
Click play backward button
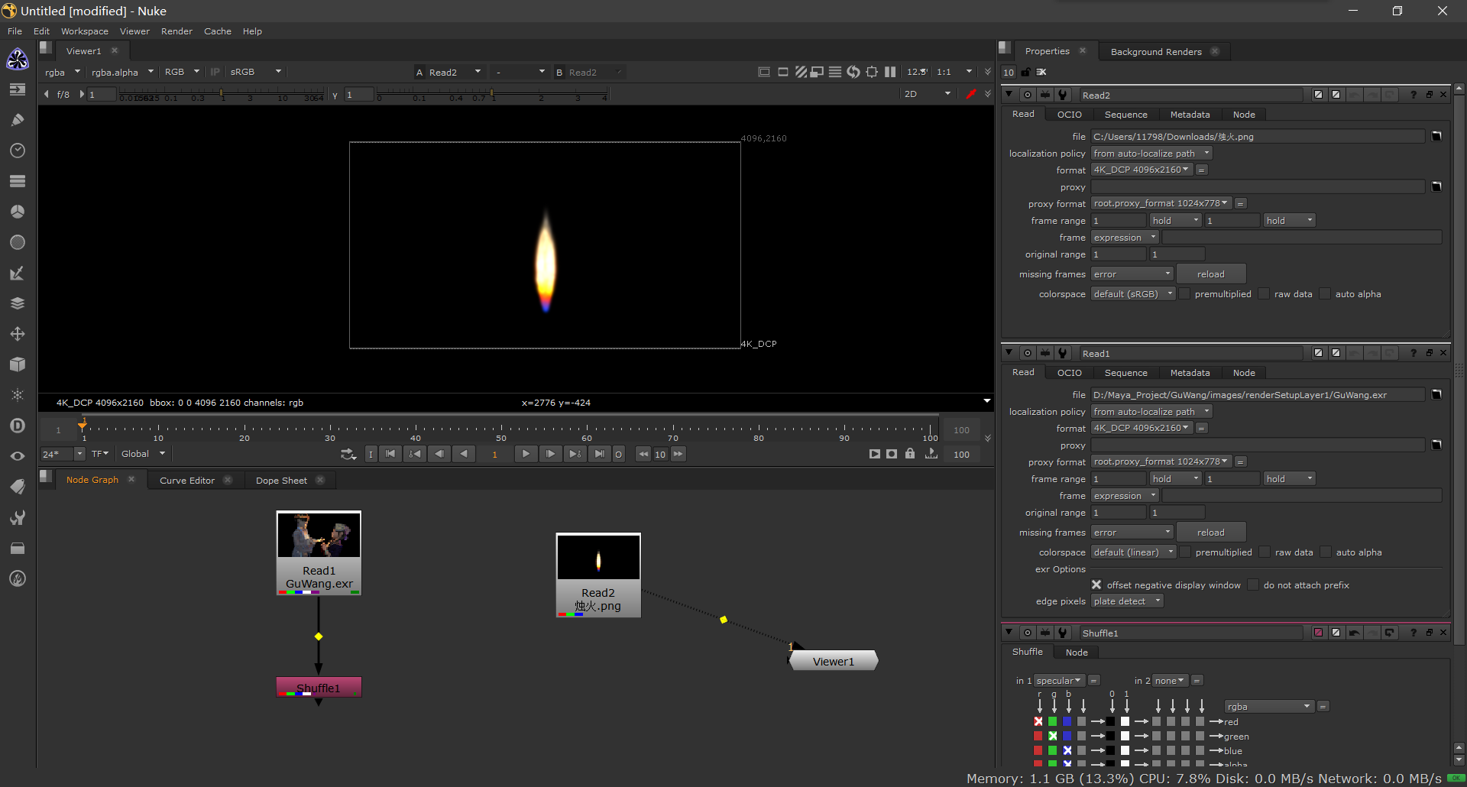point(463,454)
